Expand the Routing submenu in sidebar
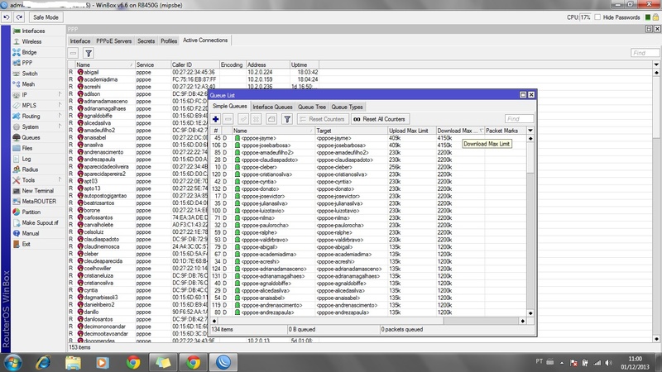 [33, 116]
